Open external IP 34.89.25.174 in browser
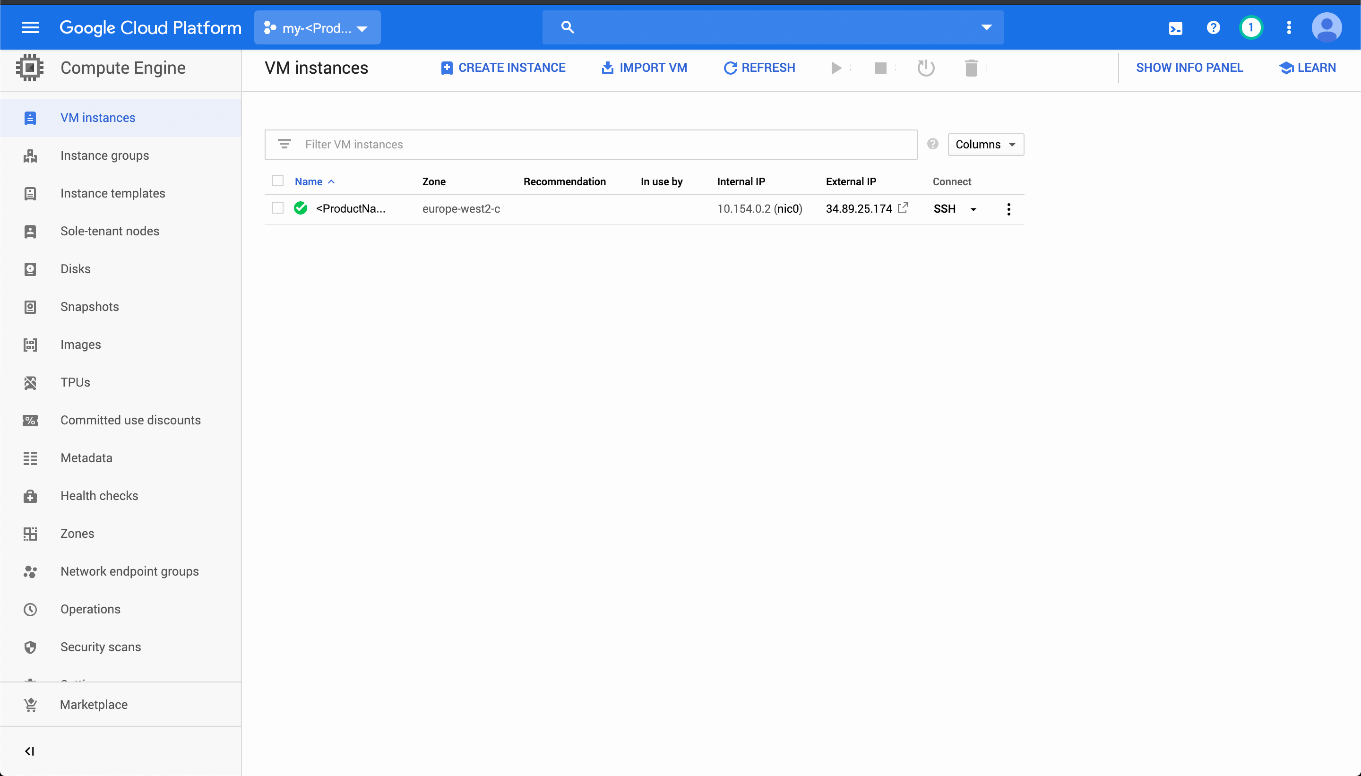Screen dimensions: 1361x776 coord(904,207)
